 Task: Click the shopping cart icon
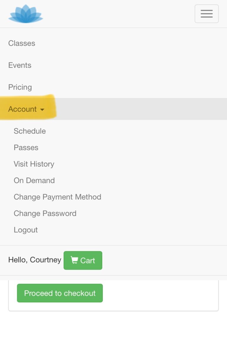click(74, 260)
